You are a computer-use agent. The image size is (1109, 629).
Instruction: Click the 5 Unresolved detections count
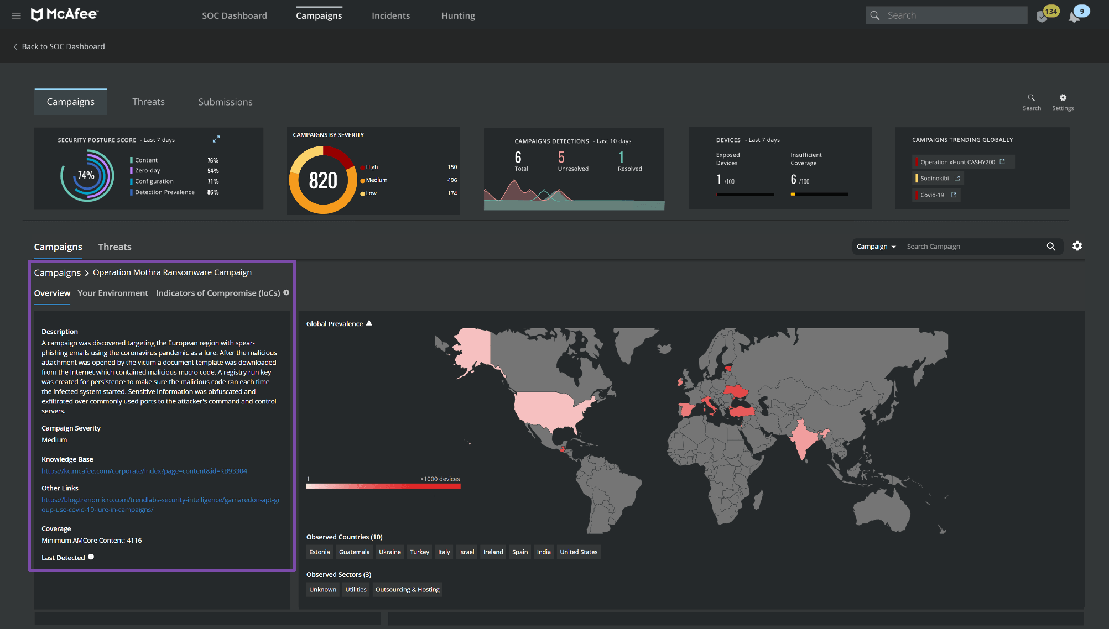[x=573, y=161]
